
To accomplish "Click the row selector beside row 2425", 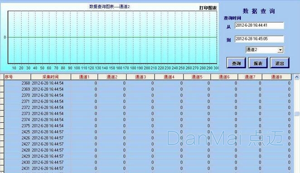I will pos(2,132).
